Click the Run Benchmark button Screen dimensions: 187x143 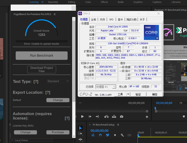coord(42,56)
